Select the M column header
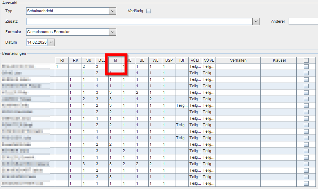This screenshot has width=318, height=189. point(116,60)
